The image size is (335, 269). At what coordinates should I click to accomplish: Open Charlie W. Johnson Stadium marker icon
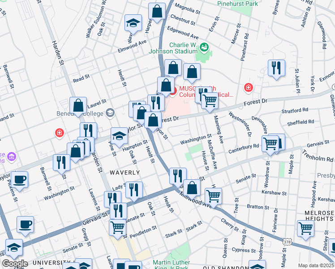(204, 48)
